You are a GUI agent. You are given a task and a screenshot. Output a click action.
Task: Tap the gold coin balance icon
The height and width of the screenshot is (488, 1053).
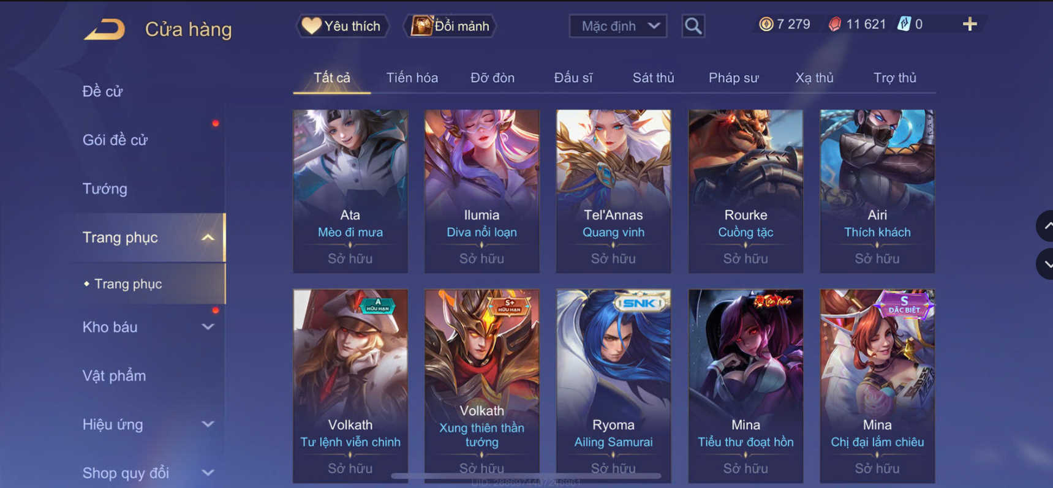(766, 24)
